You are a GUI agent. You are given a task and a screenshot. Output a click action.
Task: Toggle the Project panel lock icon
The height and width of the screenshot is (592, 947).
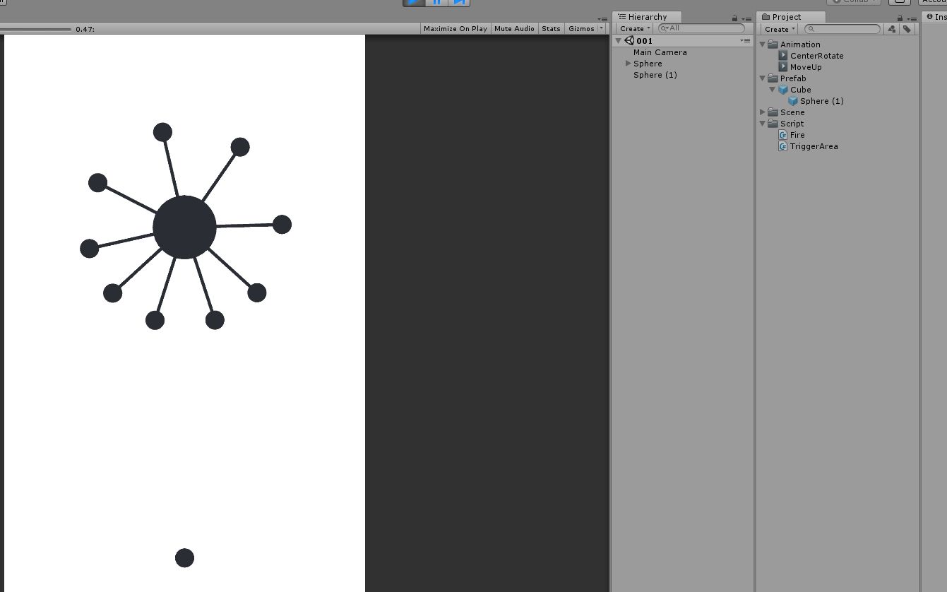[x=900, y=18]
